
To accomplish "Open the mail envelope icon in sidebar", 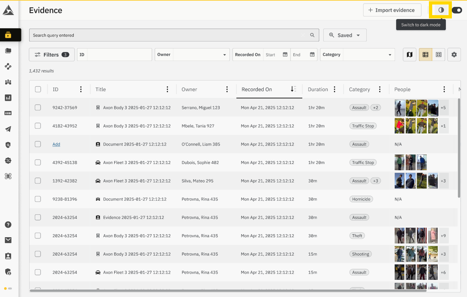I will [8, 240].
